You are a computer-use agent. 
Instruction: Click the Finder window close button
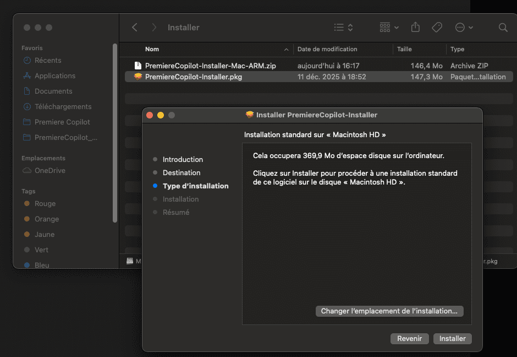(27, 28)
